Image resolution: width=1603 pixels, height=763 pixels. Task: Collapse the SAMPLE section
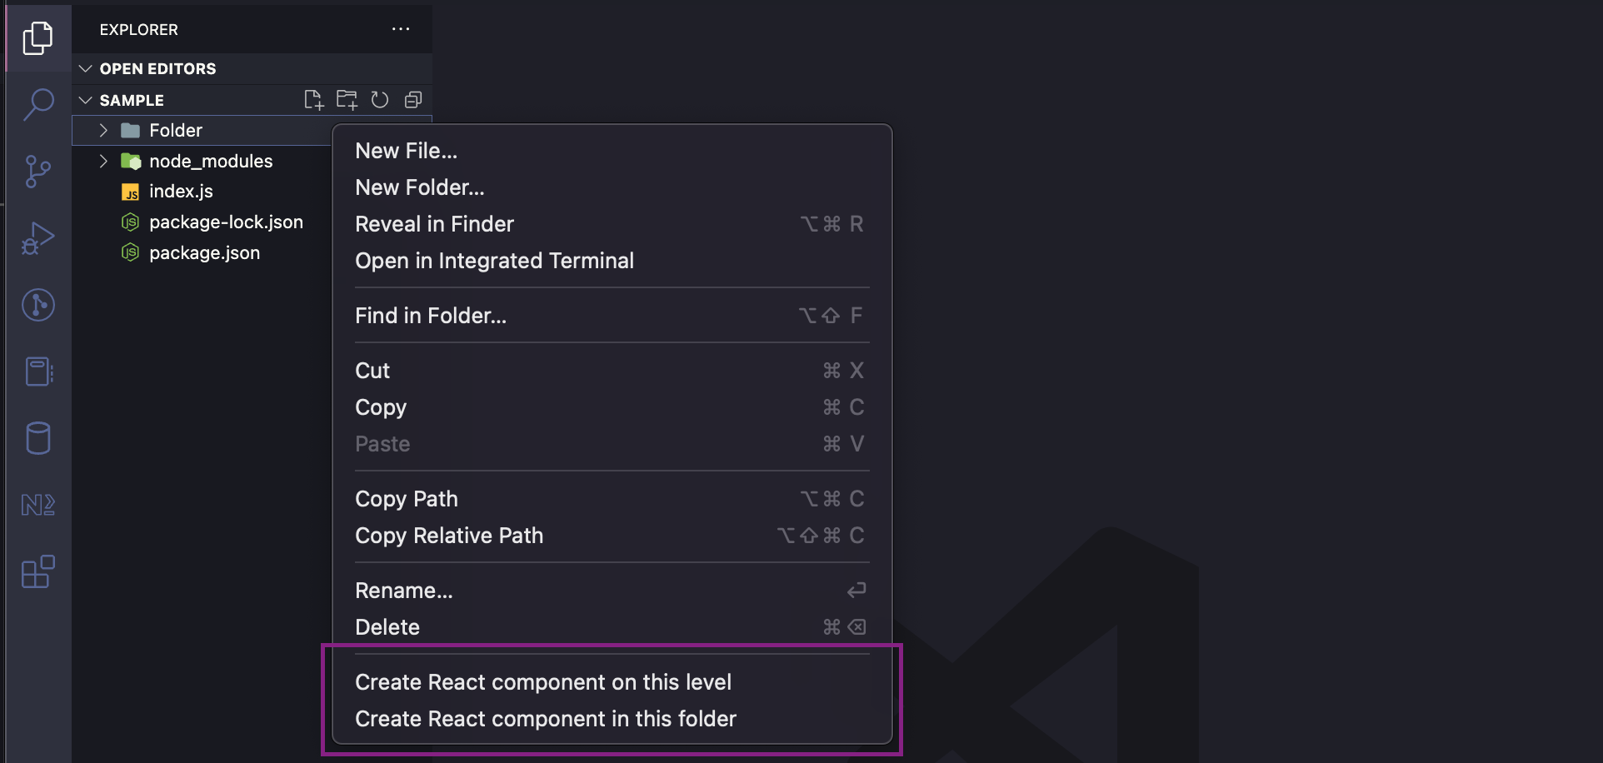click(x=85, y=100)
